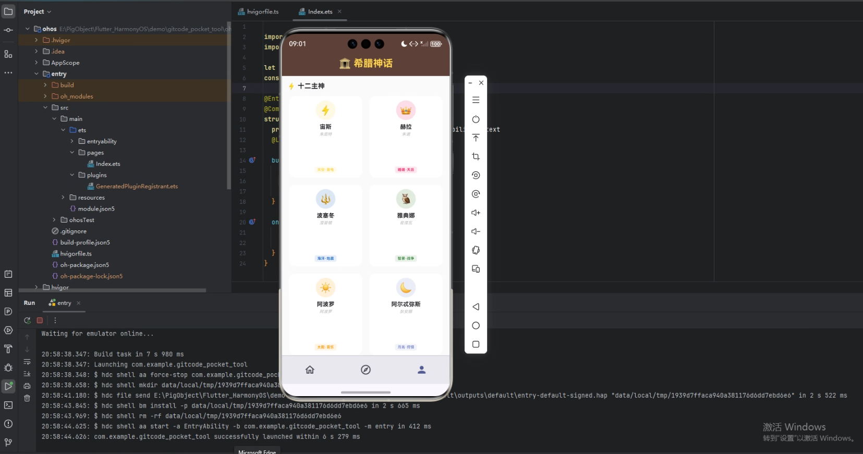863x454 pixels.
Task: Open the 宙斯 card in the app
Action: point(325,137)
